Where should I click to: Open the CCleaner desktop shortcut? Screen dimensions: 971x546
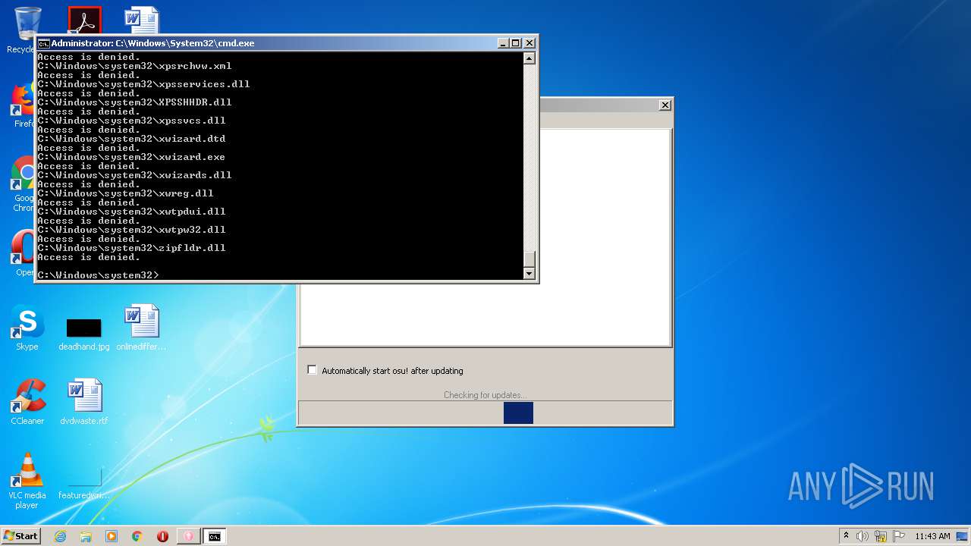pyautogui.click(x=27, y=402)
